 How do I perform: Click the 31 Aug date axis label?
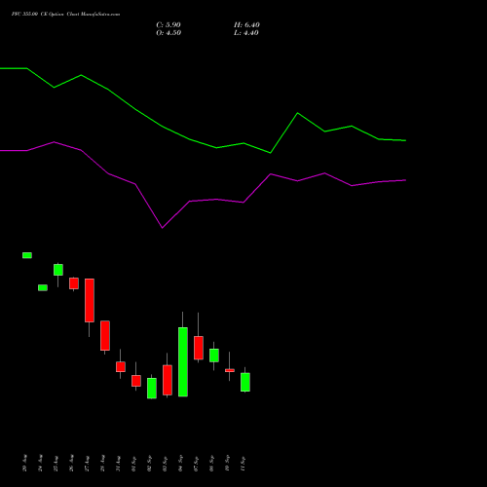tap(119, 463)
